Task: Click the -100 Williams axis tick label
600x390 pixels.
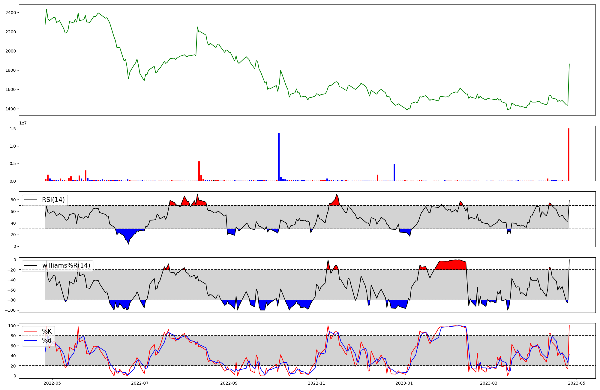Action: coord(10,310)
